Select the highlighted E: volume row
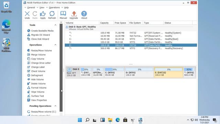The height and width of the screenshot is (124, 220). point(131,45)
